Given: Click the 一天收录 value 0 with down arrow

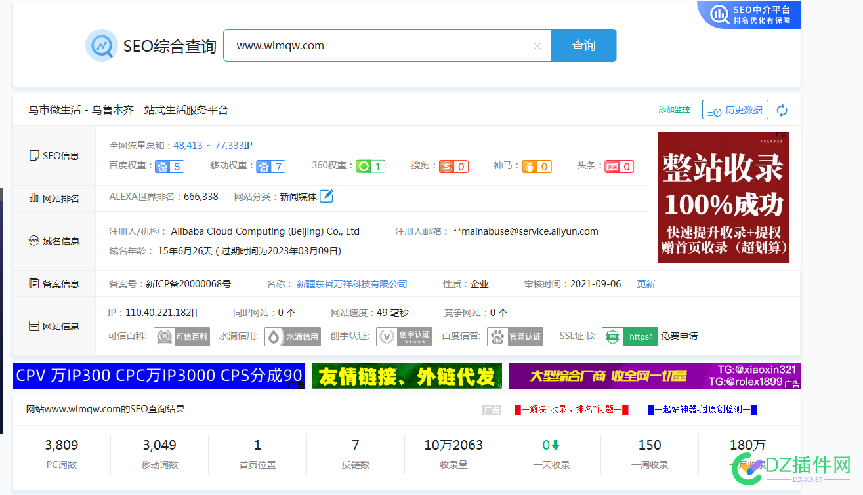Looking at the screenshot, I should point(551,445).
